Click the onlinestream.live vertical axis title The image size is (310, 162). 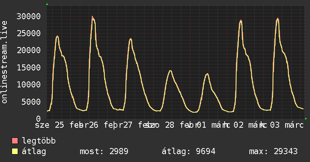(4, 62)
